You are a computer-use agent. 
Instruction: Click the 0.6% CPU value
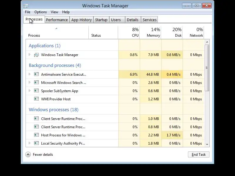pos(134,55)
